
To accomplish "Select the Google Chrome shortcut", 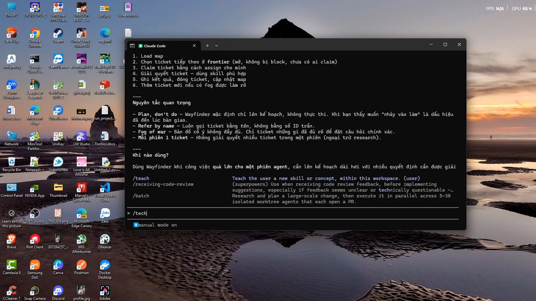I will point(35,38).
